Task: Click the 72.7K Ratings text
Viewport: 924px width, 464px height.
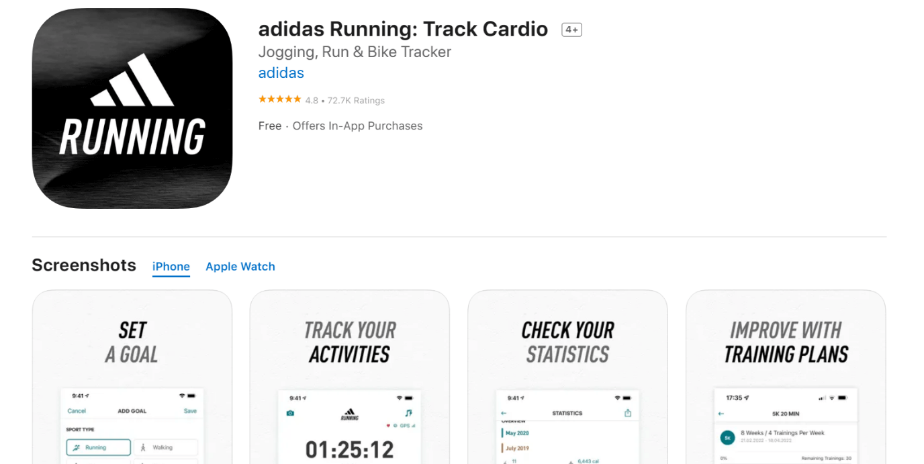Action: click(x=356, y=101)
